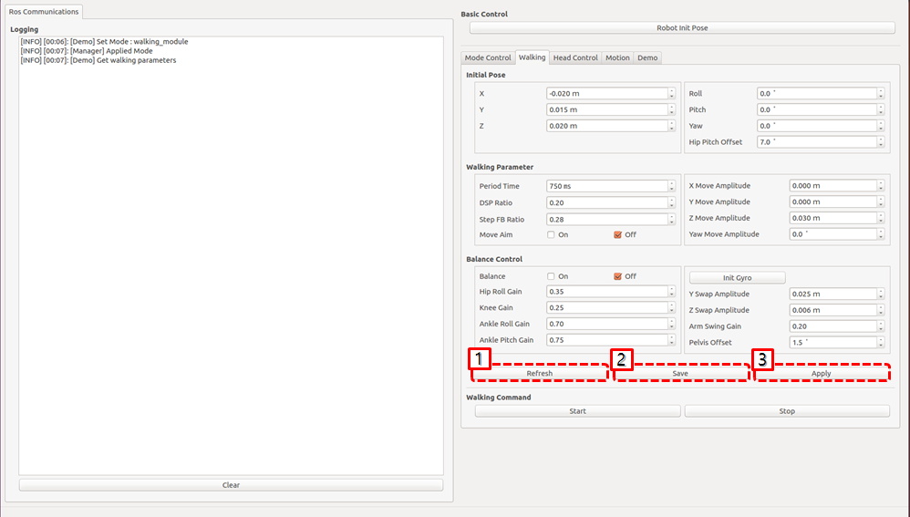Click the Y Swap Amplitude stepper
Image resolution: width=910 pixels, height=517 pixels.
coord(881,295)
